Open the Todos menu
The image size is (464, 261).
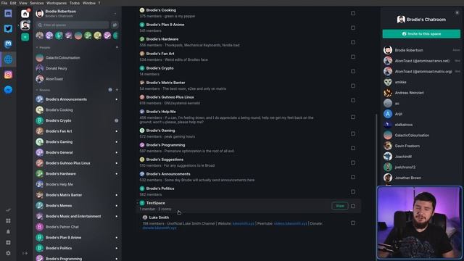pyautogui.click(x=75, y=3)
